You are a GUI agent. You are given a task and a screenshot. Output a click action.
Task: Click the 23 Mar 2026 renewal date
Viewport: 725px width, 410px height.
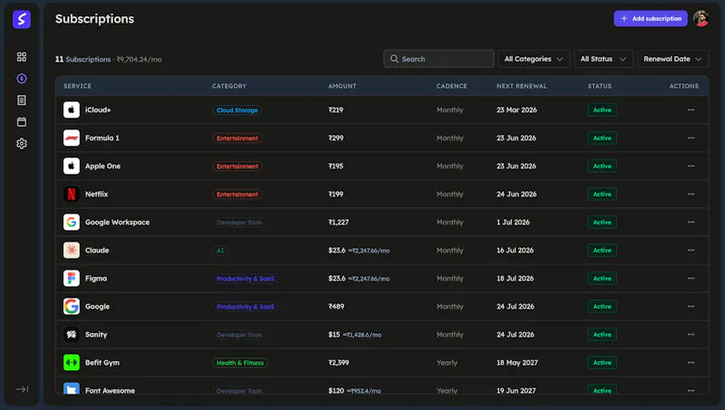pos(517,110)
